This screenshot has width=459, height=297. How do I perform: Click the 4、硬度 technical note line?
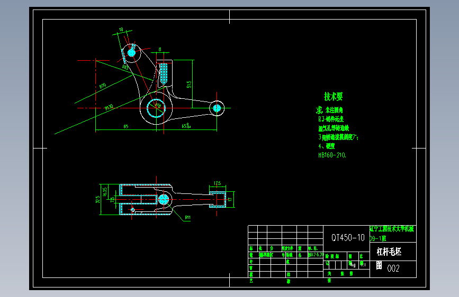click(x=327, y=146)
